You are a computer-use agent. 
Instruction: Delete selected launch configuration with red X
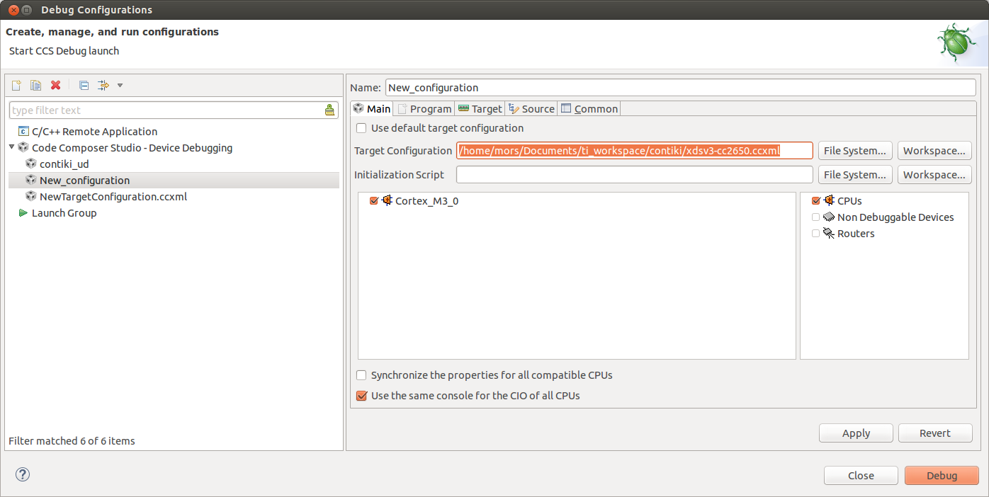coord(55,86)
